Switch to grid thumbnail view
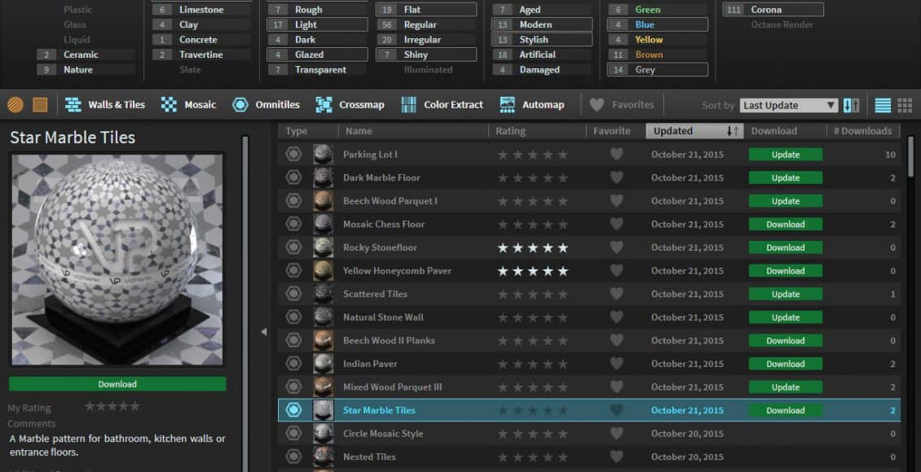921x472 pixels. click(x=905, y=105)
